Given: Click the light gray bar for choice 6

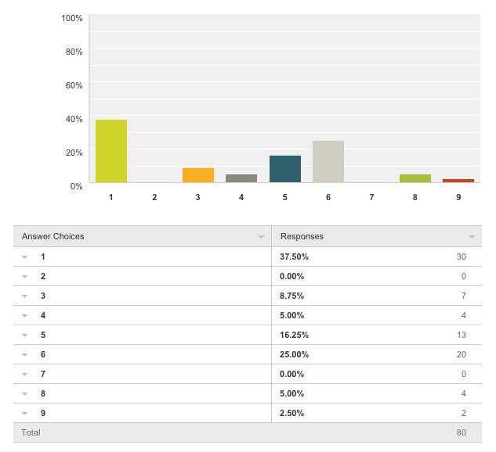Looking at the screenshot, I should pyautogui.click(x=328, y=162).
